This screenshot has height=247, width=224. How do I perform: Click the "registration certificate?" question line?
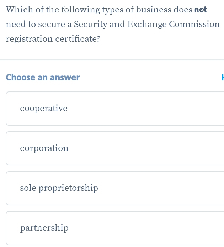tap(53, 39)
